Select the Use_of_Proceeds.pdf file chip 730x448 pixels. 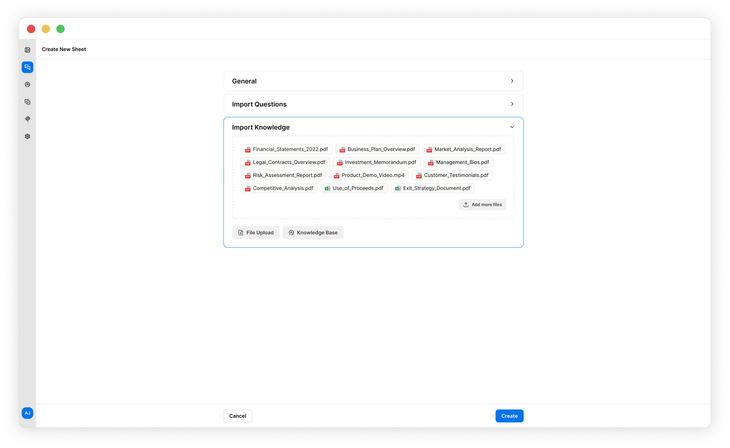point(354,188)
